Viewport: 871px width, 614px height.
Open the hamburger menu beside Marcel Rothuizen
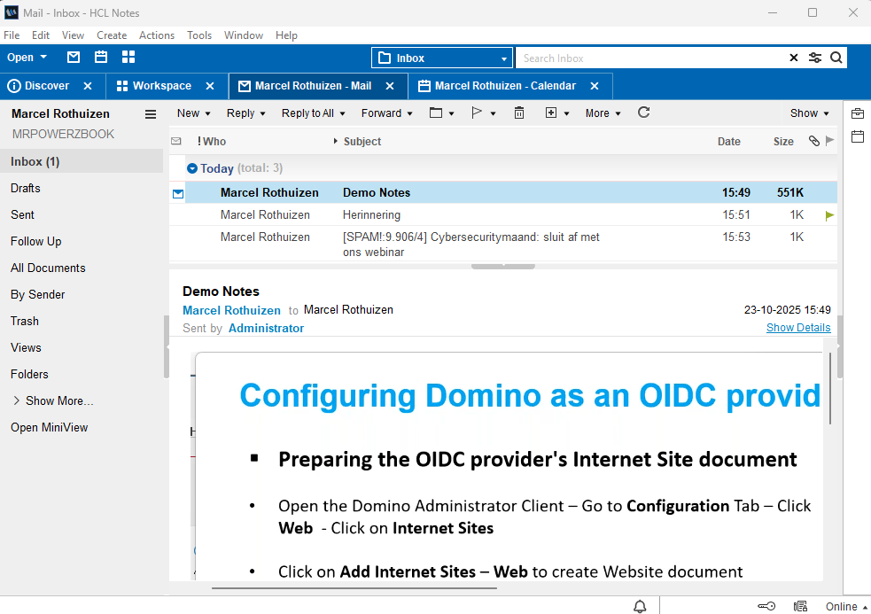151,114
